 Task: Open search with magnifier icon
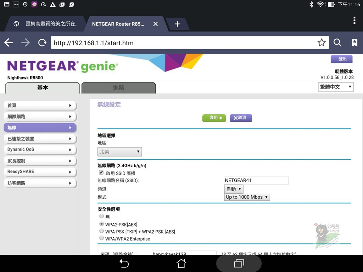[337, 42]
